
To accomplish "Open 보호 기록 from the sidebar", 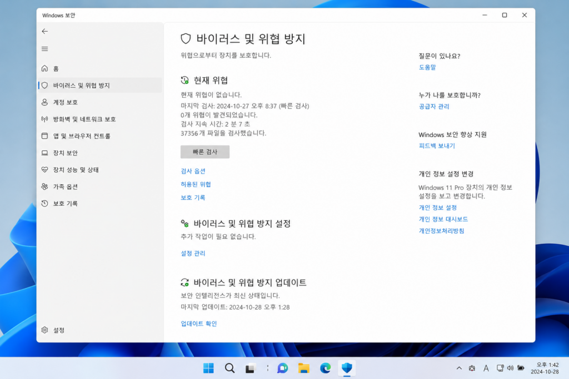I will pyautogui.click(x=100, y=203).
